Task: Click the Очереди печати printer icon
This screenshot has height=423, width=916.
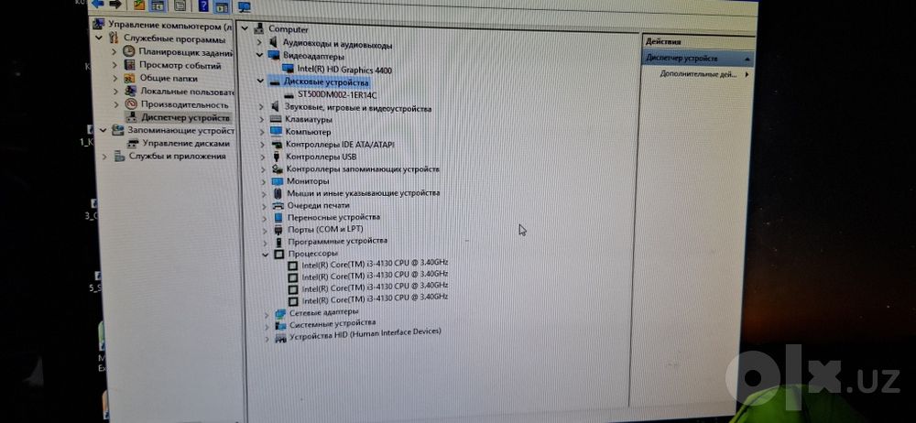Action: [x=278, y=205]
